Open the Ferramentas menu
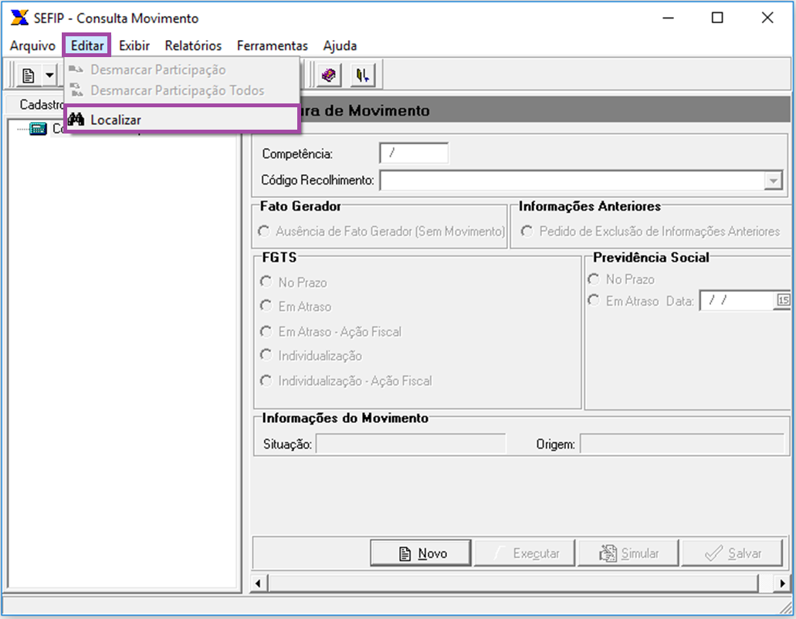The image size is (796, 619). pos(273,46)
